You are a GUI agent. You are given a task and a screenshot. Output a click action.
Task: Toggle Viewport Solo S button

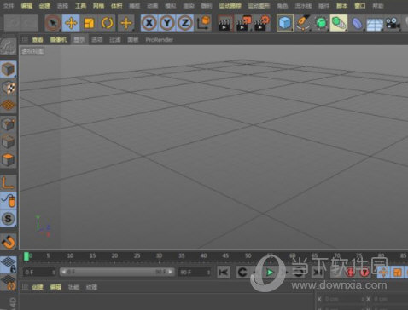pyautogui.click(x=8, y=219)
